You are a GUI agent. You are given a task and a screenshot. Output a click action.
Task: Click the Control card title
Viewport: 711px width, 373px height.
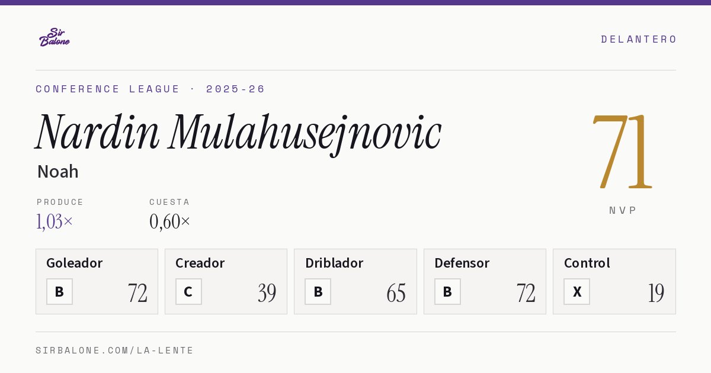tap(587, 263)
